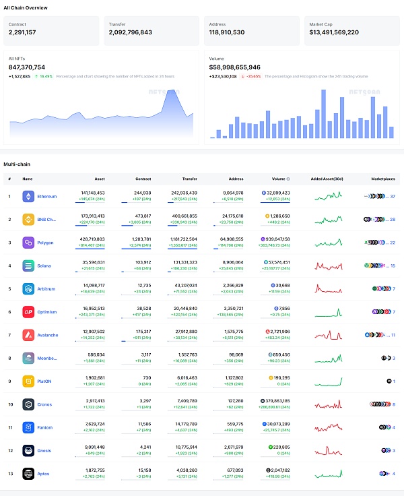
Task: Click the tallest bar in Volume histogram
Action: (323, 114)
